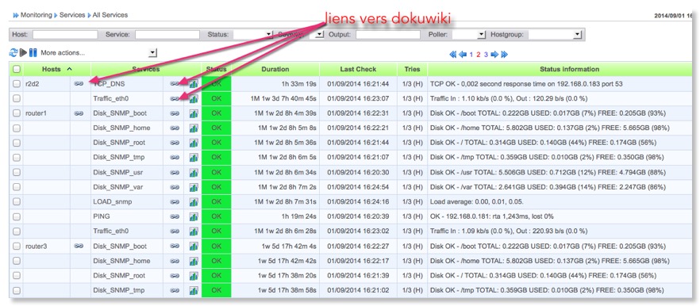Click the pause icon next to More actions
This screenshot has height=306, width=700.
[x=33, y=52]
